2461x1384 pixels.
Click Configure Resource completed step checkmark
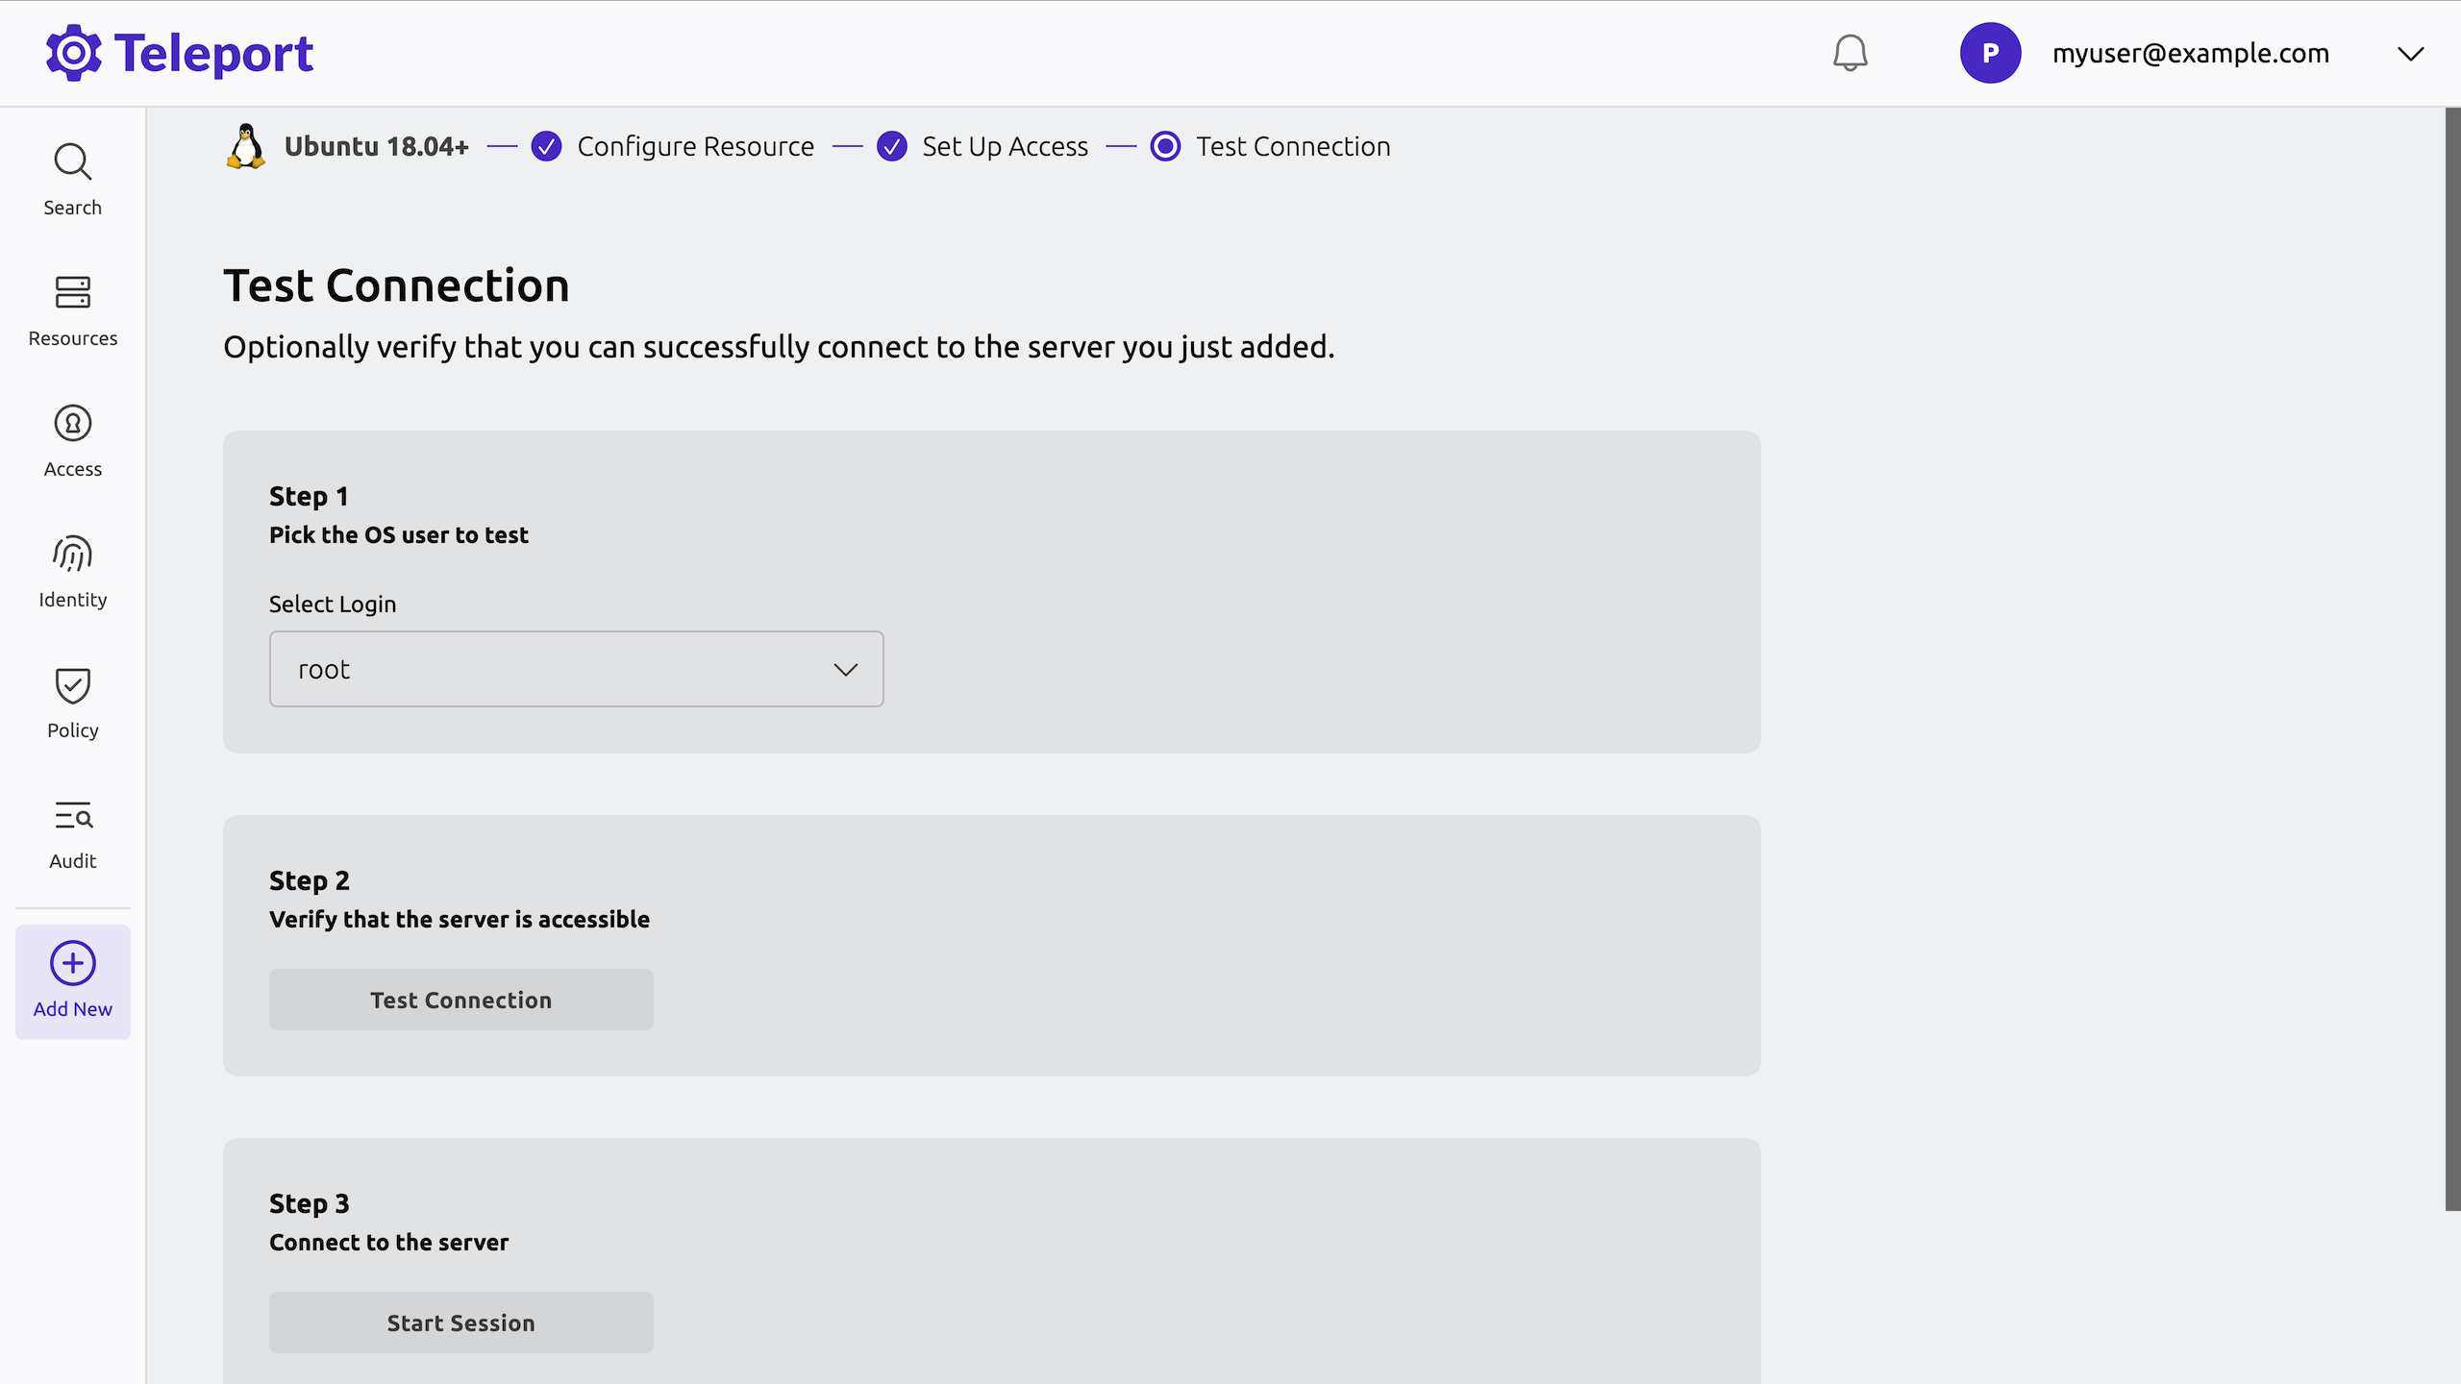point(546,146)
